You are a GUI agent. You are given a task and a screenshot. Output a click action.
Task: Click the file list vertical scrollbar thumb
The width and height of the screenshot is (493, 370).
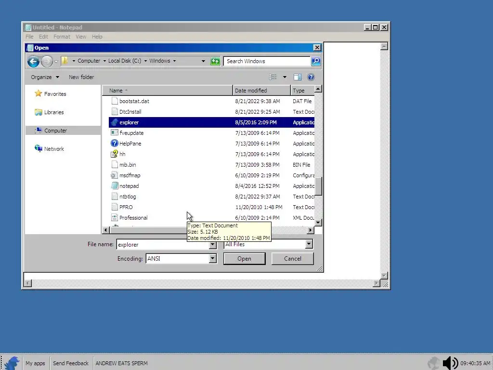(318, 186)
